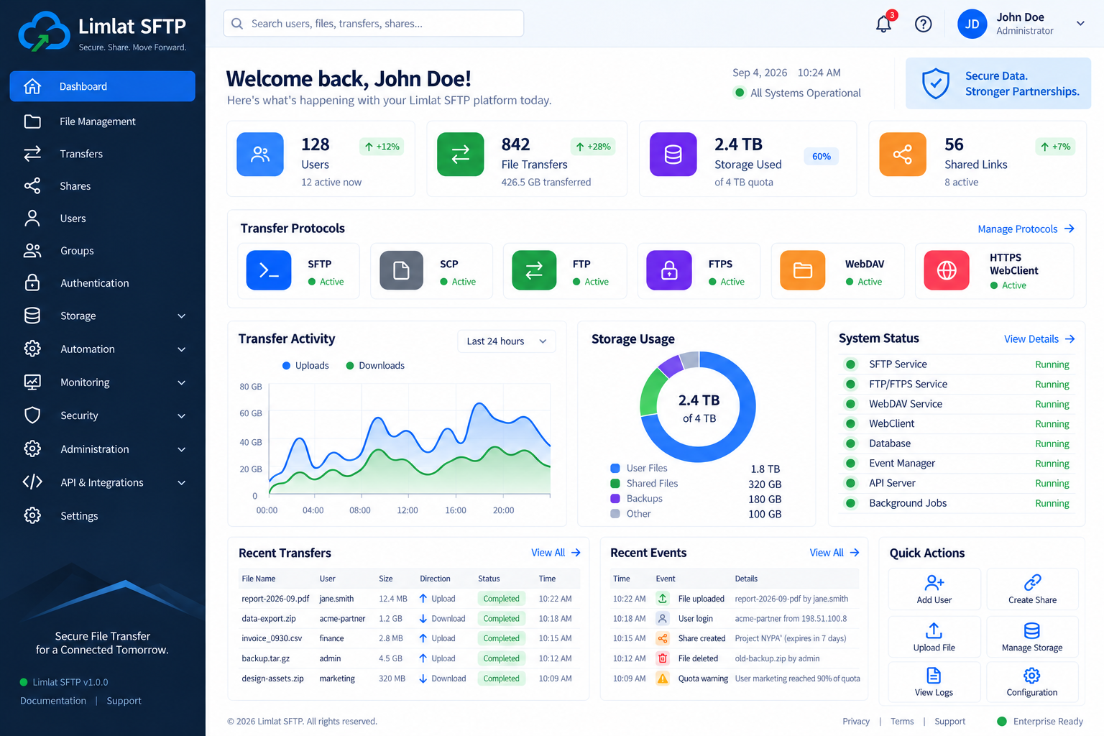Open File Management in sidebar

[x=102, y=121]
